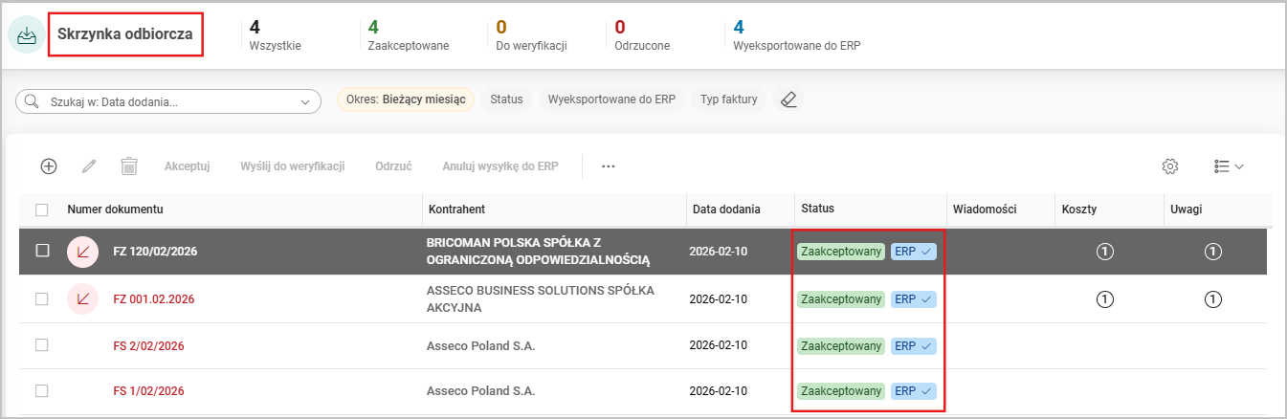Select the checkbox for FS 2/02/2026 row
This screenshot has height=419, width=1287.
click(x=42, y=345)
